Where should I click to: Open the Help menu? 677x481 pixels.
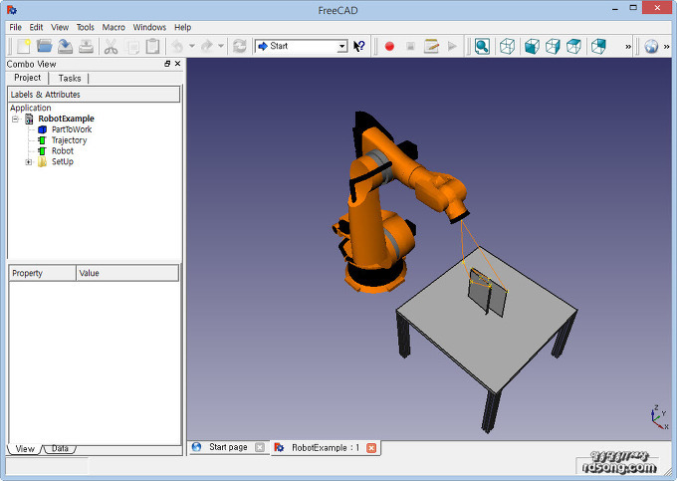[x=182, y=27]
